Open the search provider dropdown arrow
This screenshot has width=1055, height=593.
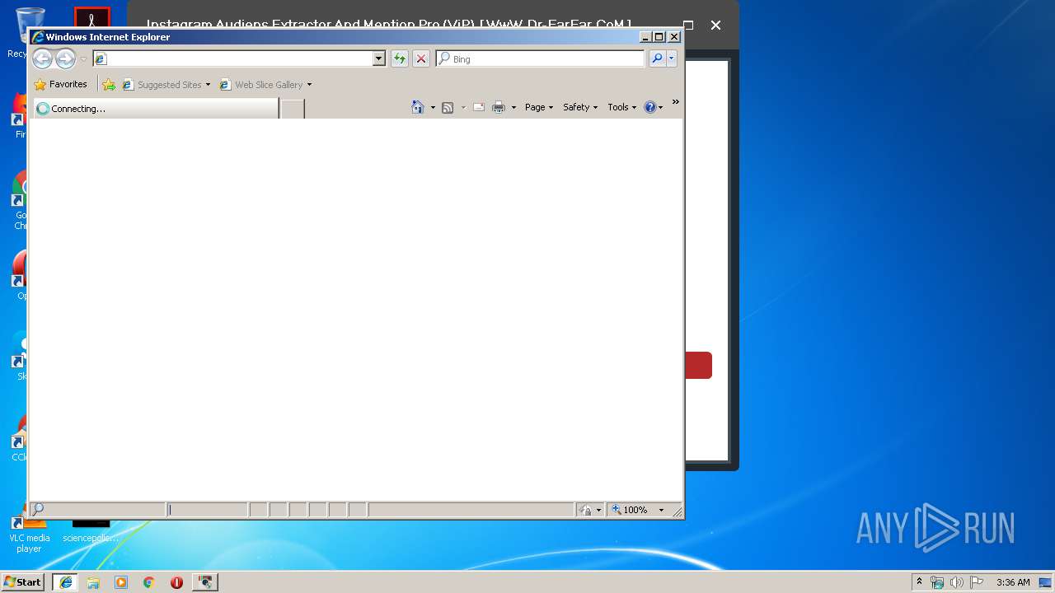coord(672,58)
